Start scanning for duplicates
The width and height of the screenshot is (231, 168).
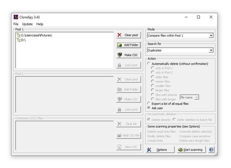pyautogui.click(x=191, y=150)
